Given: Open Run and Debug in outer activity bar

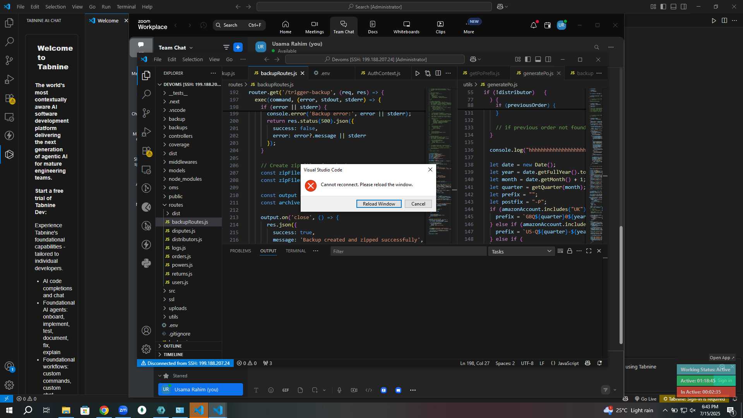Looking at the screenshot, I should pyautogui.click(x=9, y=79).
